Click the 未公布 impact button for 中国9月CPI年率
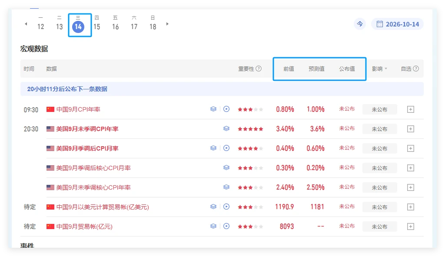 (379, 109)
